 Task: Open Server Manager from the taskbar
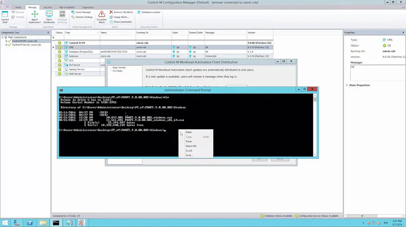pos(17,223)
